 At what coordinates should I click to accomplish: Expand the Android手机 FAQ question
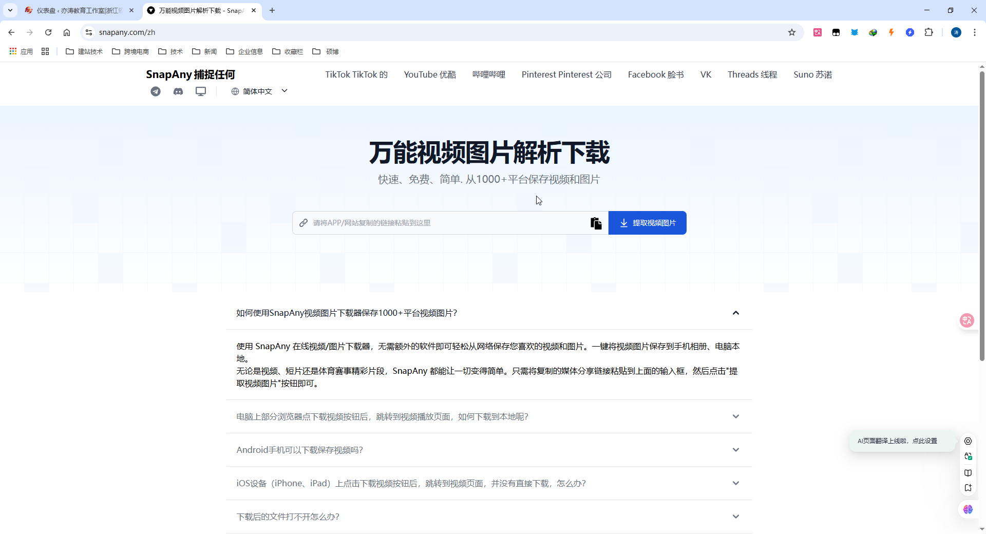[x=489, y=450]
